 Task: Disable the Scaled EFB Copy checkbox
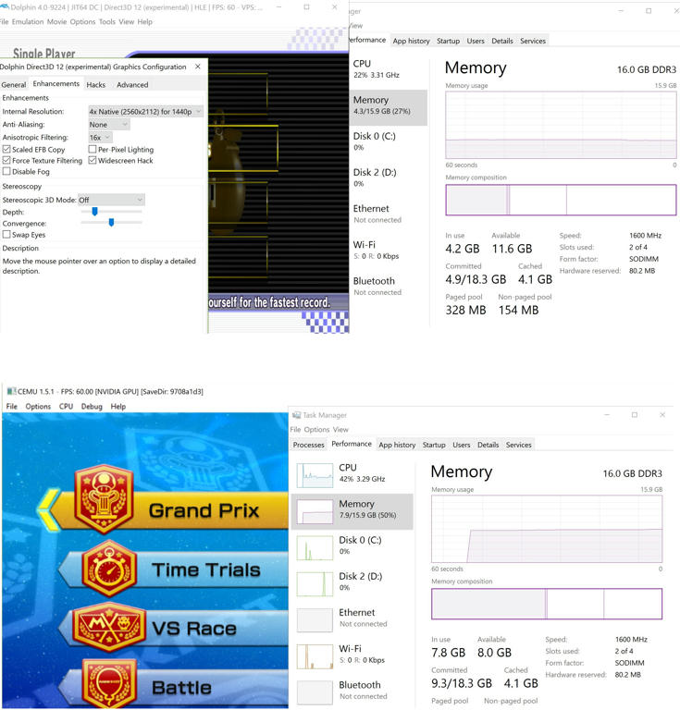click(x=7, y=150)
